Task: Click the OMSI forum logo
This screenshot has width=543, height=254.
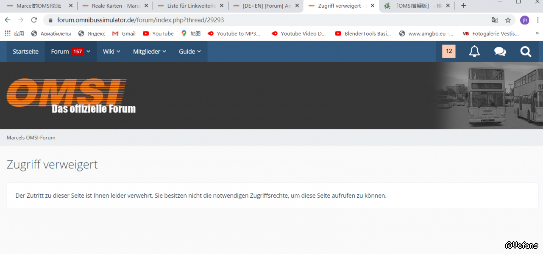Action: click(x=71, y=96)
